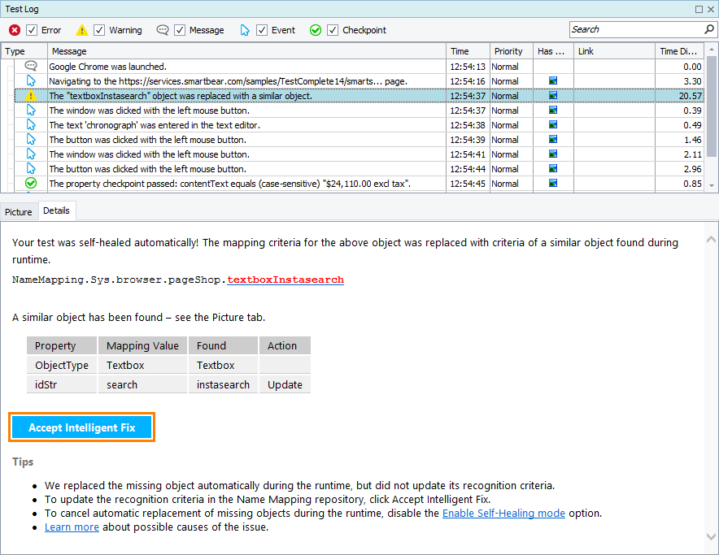Viewport: 719px width, 555px height.
Task: Click the blue Event flag filter icon
Action: point(245,29)
